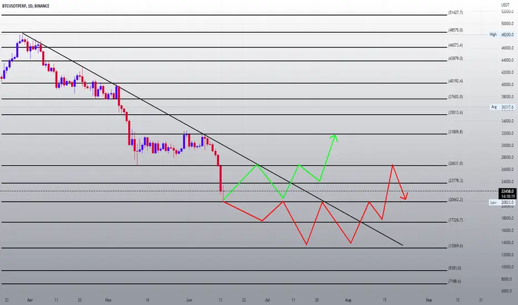Select the (46073.4) level label
Image resolution: width=518 pixels, height=305 pixels.
pyautogui.click(x=456, y=45)
